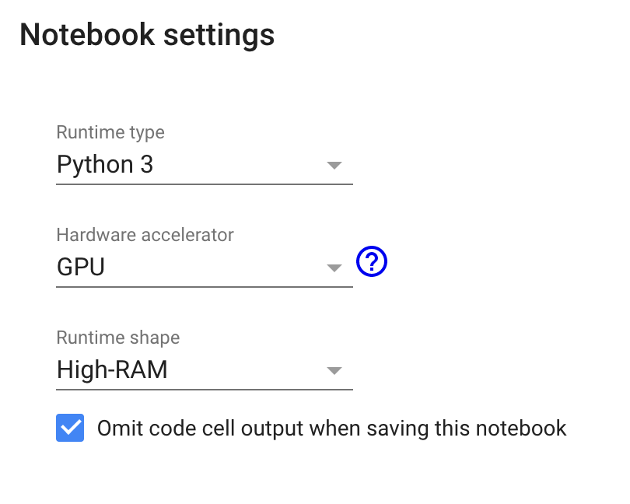Screen dimensions: 630x504
Task: Uncheck Omit code cell output checkbox
Action: [70, 428]
